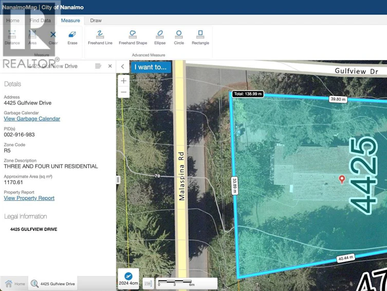Open the I want to... menu
This screenshot has height=291, width=387.
click(x=151, y=67)
